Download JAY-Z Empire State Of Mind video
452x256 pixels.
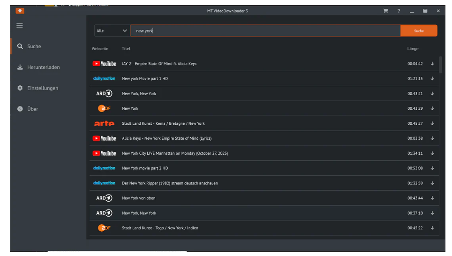[432, 64]
